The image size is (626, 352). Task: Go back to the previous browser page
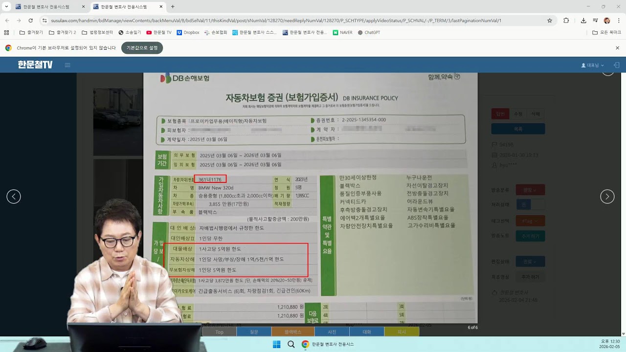click(x=7, y=21)
